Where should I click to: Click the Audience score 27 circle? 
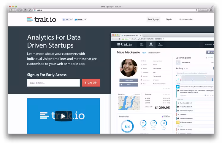[153, 123]
